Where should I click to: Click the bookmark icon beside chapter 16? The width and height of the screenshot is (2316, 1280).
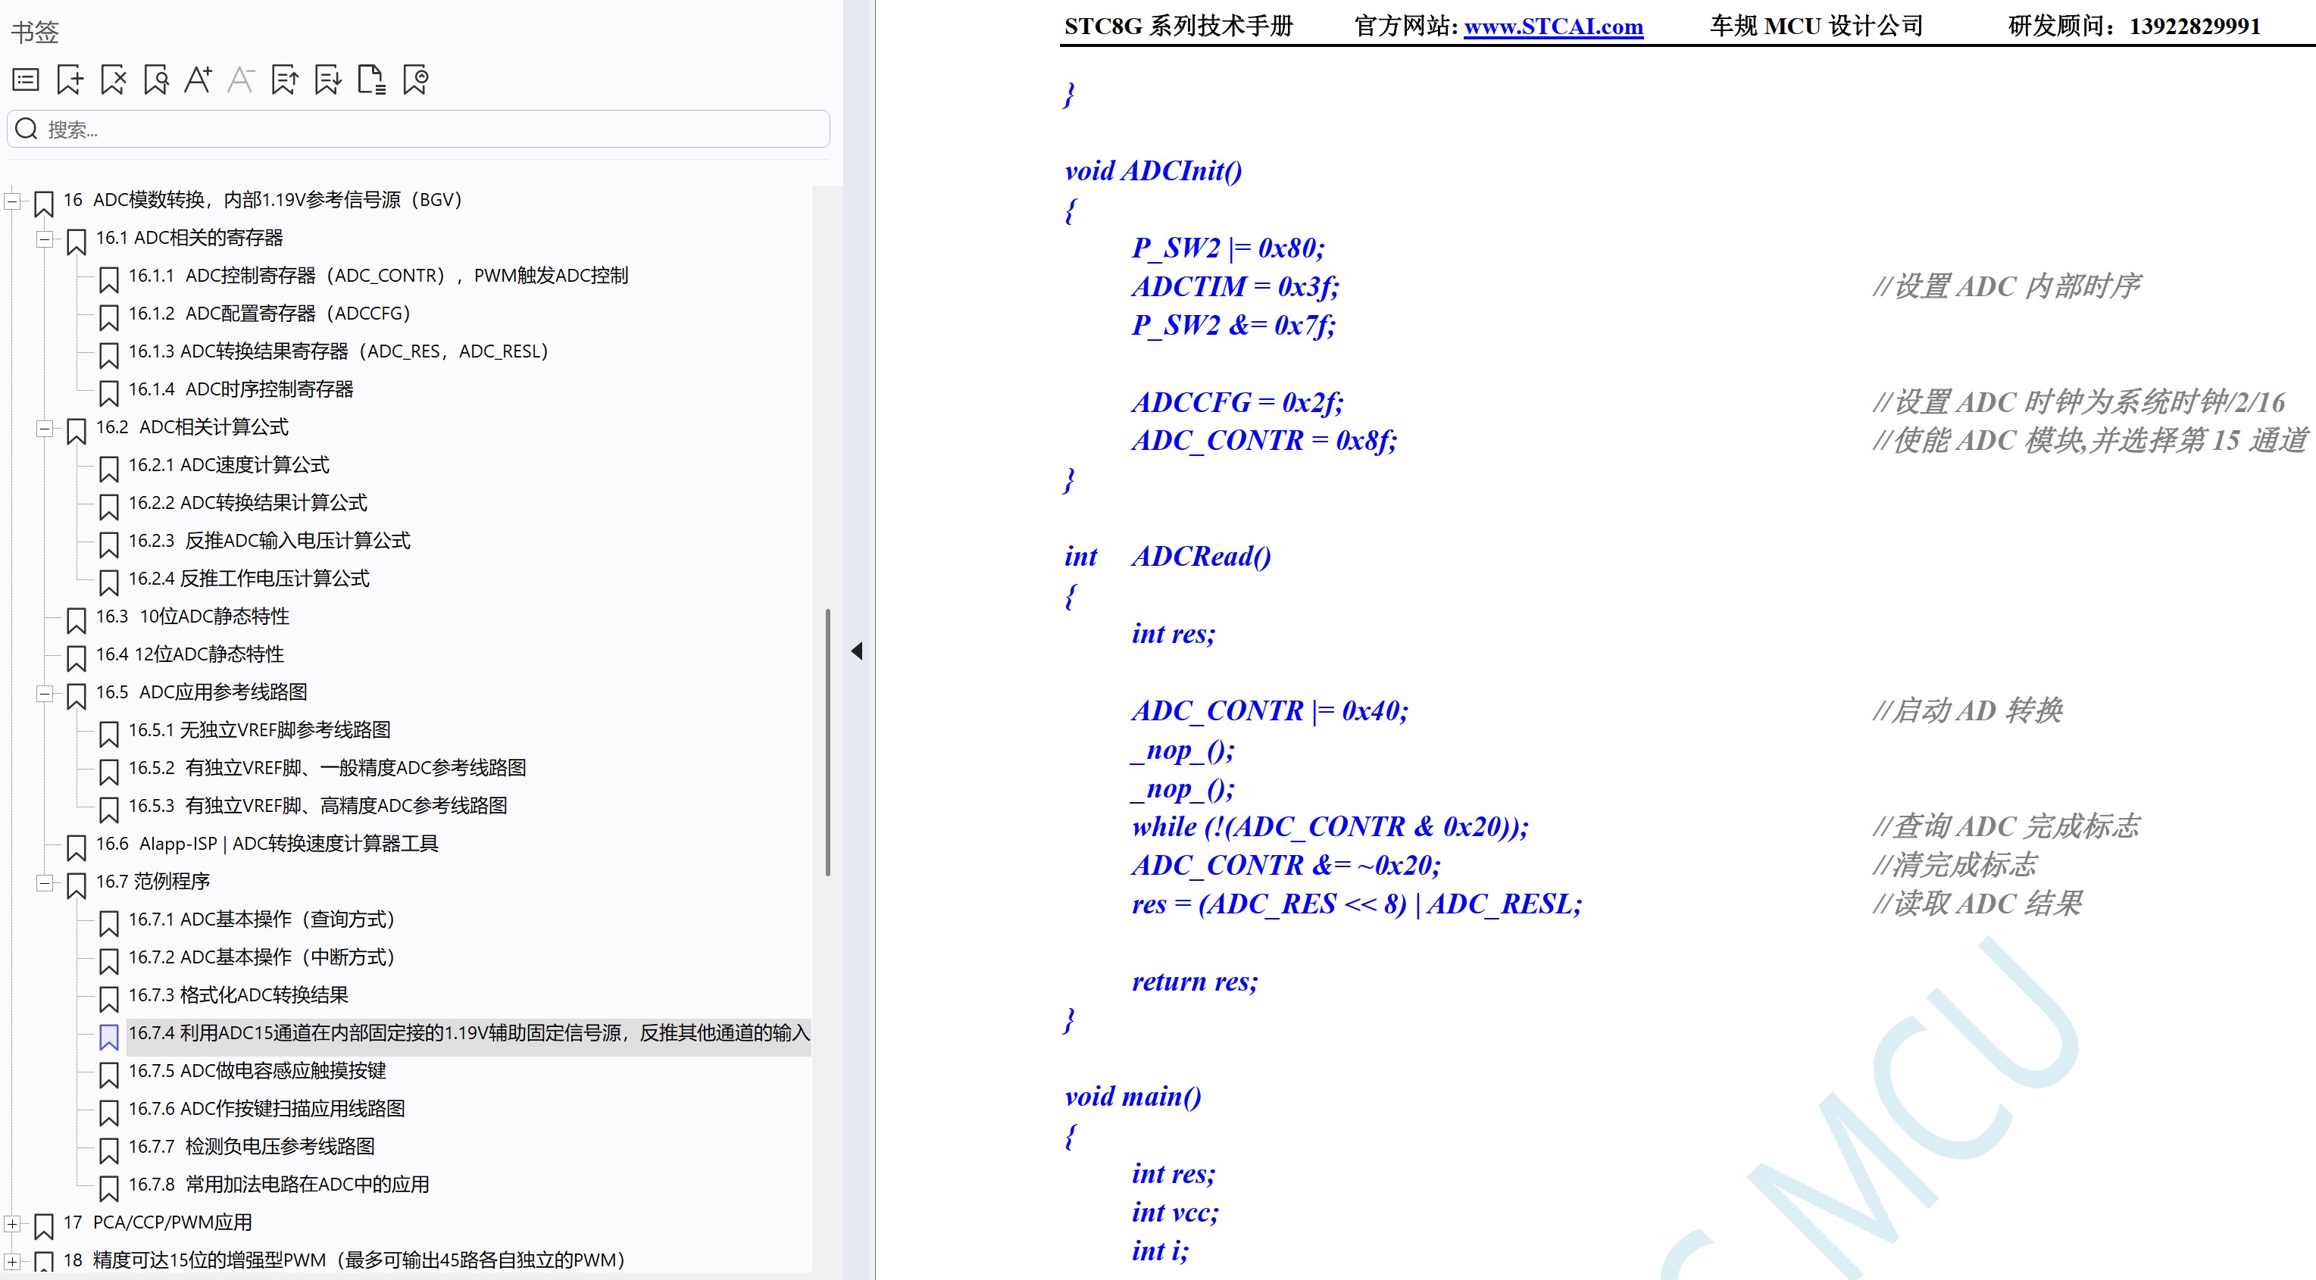coord(44,204)
